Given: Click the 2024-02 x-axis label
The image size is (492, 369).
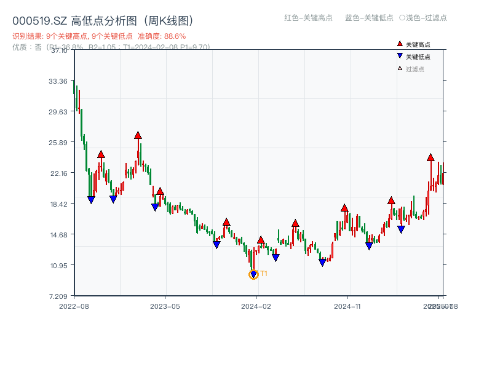Looking at the screenshot, I should [x=256, y=306].
